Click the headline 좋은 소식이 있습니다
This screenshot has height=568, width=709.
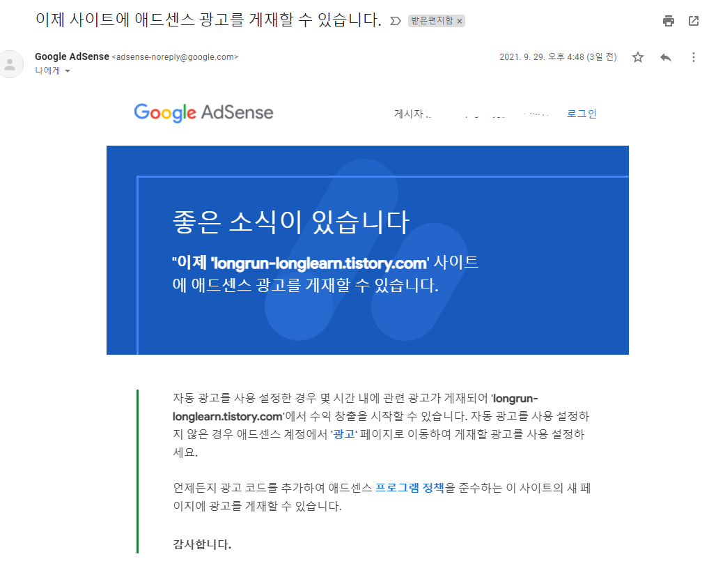pyautogui.click(x=290, y=222)
